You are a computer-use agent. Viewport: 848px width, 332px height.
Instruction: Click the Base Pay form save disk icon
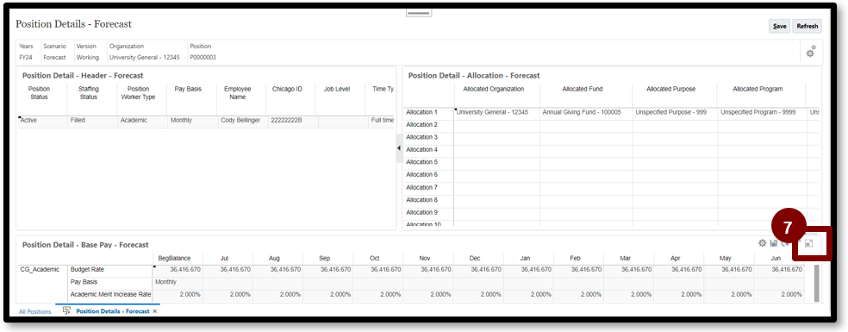coord(774,244)
